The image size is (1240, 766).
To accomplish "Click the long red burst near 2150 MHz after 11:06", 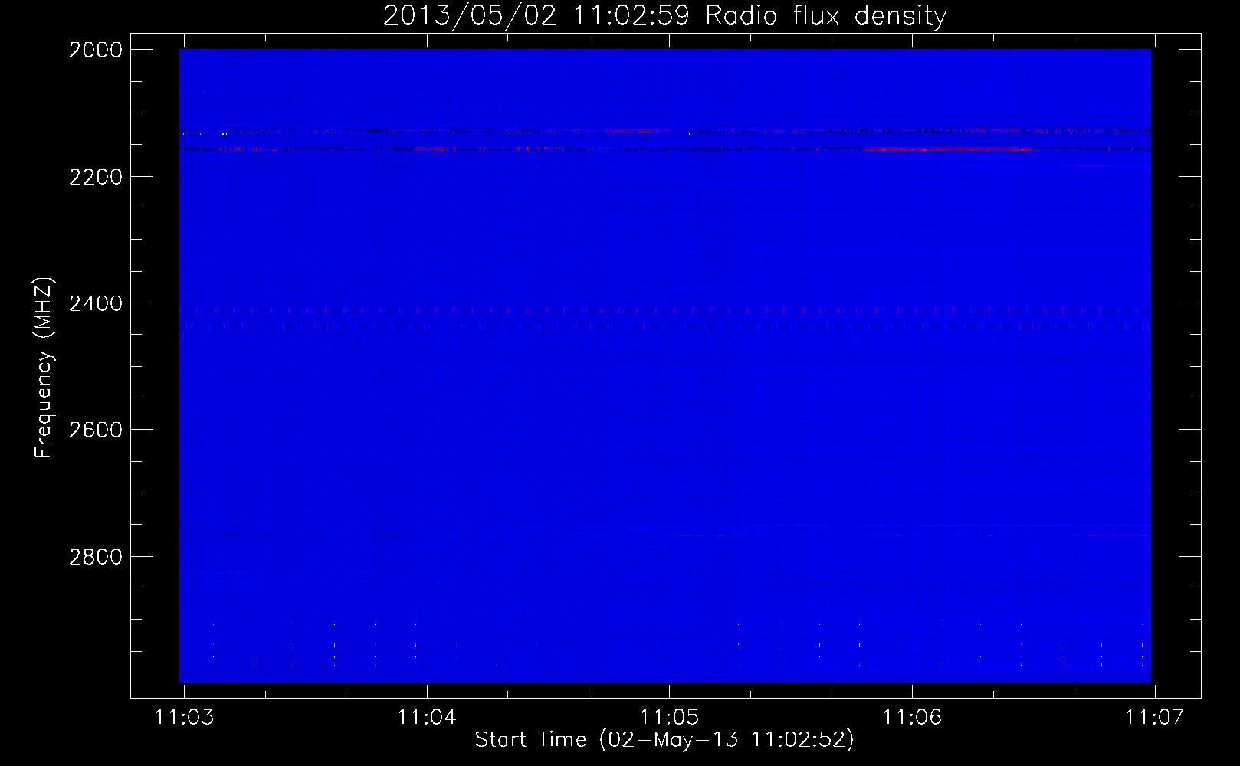I will (x=949, y=149).
